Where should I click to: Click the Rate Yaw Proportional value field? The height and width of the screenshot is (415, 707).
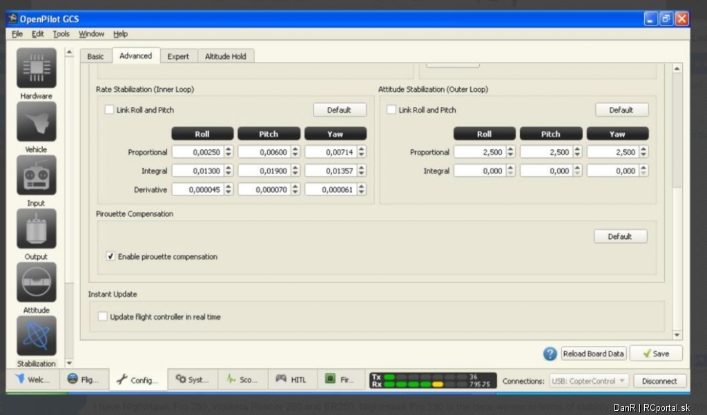pos(336,152)
